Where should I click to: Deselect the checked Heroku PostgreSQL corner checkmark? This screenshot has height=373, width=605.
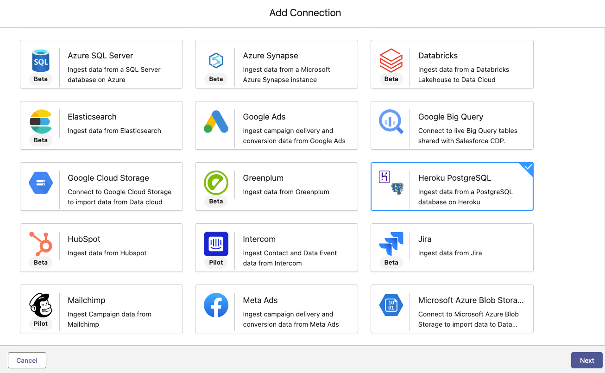527,168
